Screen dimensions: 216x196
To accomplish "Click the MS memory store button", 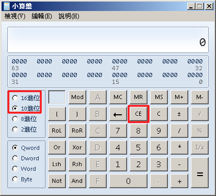I will click(x=159, y=97).
